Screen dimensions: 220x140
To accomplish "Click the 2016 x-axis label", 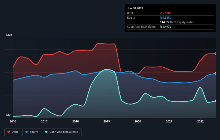I will click(13, 121).
